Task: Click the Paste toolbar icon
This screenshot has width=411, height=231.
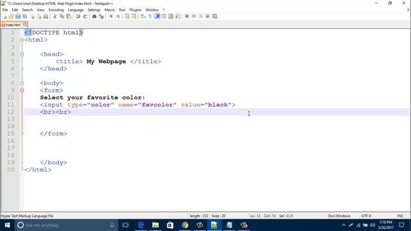Action: [69, 16]
